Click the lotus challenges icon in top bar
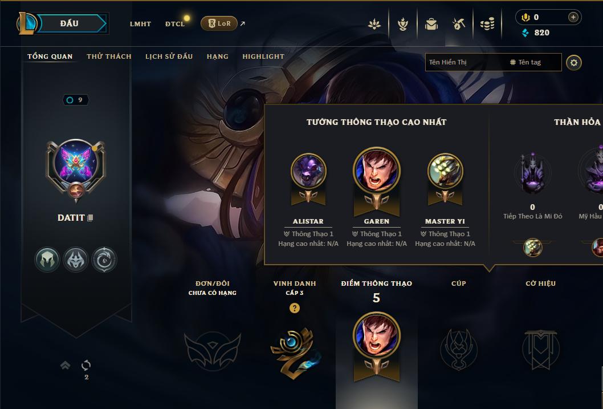This screenshot has width=603, height=409. tap(374, 24)
